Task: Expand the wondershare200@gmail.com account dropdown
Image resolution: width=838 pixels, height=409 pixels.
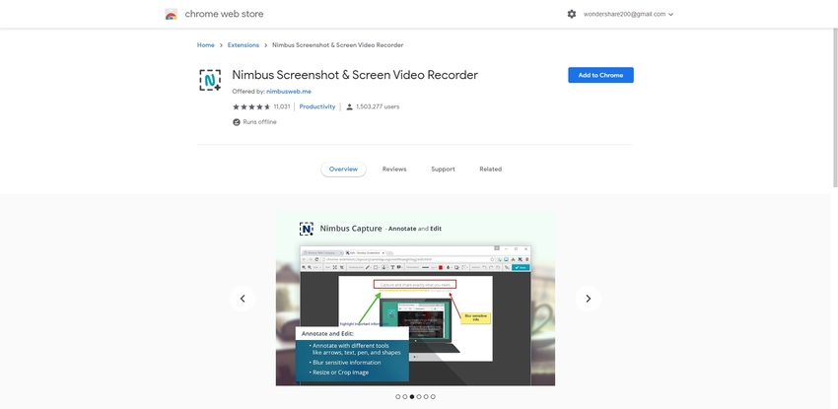Action: [628, 15]
